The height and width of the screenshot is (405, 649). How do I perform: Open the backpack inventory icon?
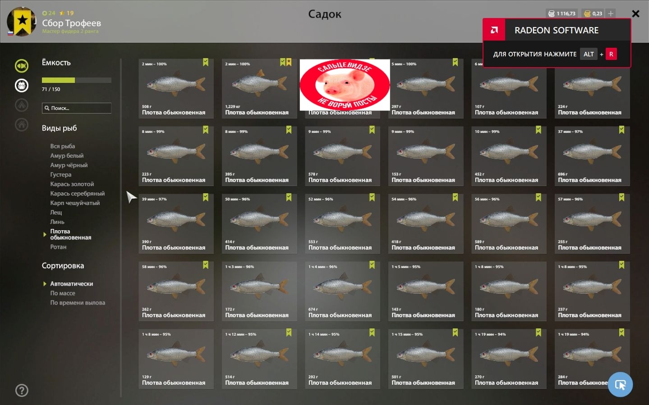22,85
